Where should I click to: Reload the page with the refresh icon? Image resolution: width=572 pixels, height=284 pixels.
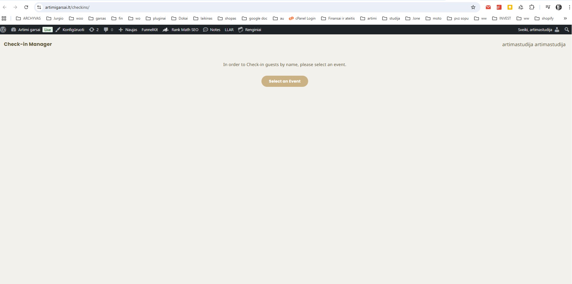coord(26,7)
